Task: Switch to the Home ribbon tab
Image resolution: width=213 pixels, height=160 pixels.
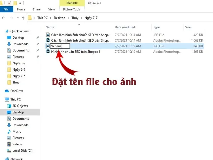Action: point(21,9)
